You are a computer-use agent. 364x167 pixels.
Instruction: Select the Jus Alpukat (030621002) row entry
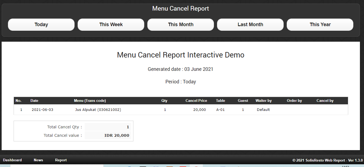98,110
